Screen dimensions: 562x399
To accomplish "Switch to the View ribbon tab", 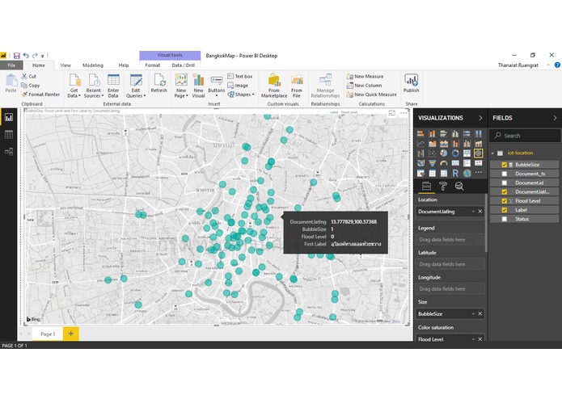I will coord(65,65).
